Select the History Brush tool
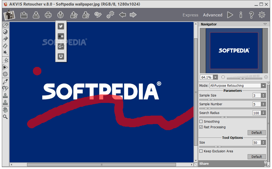This screenshot has height=169, width=272. click(x=5, y=88)
